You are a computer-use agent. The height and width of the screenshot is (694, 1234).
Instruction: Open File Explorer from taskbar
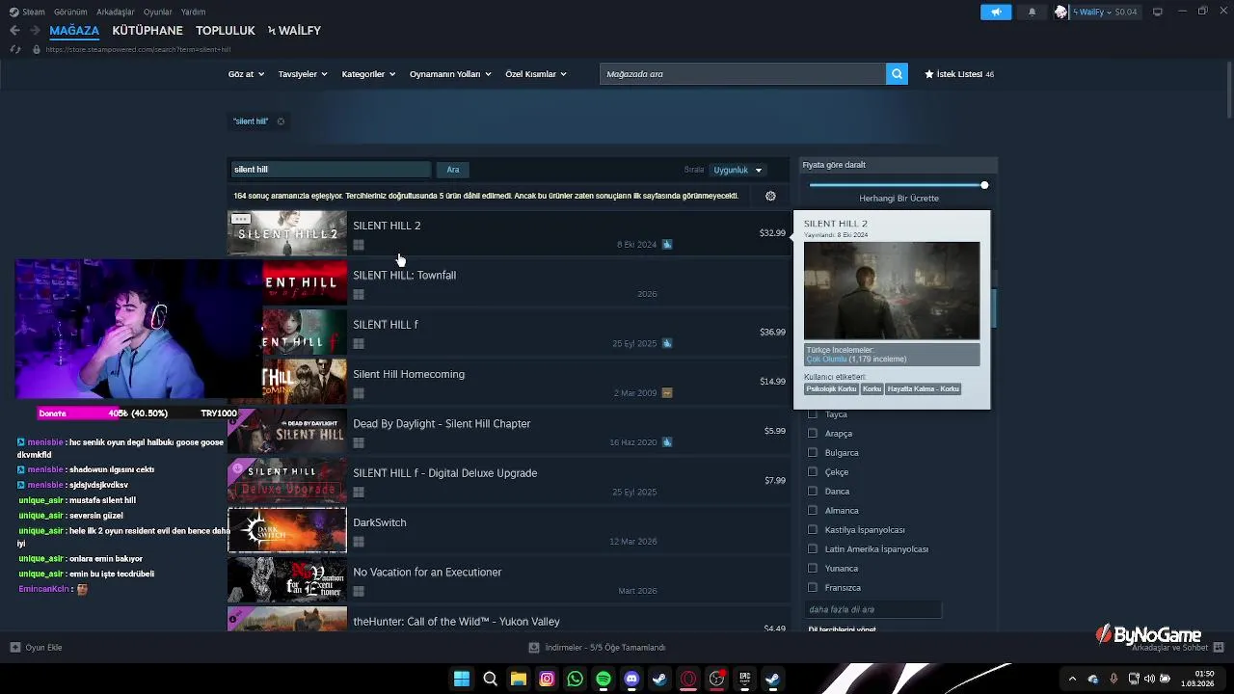click(x=519, y=680)
